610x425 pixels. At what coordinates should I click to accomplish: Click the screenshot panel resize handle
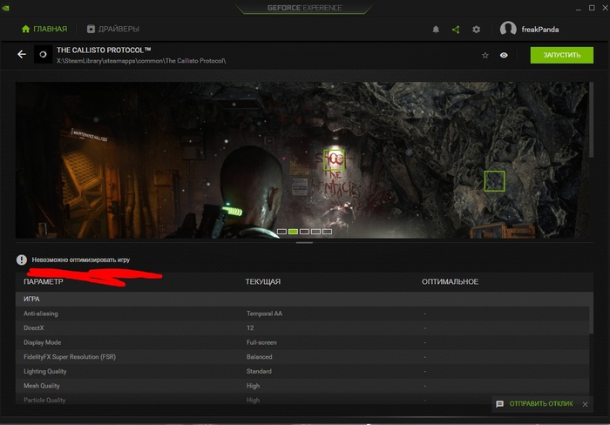coord(304,243)
